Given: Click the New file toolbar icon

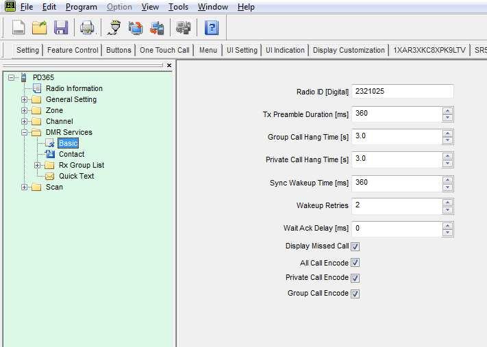Looking at the screenshot, I should click(18, 27).
